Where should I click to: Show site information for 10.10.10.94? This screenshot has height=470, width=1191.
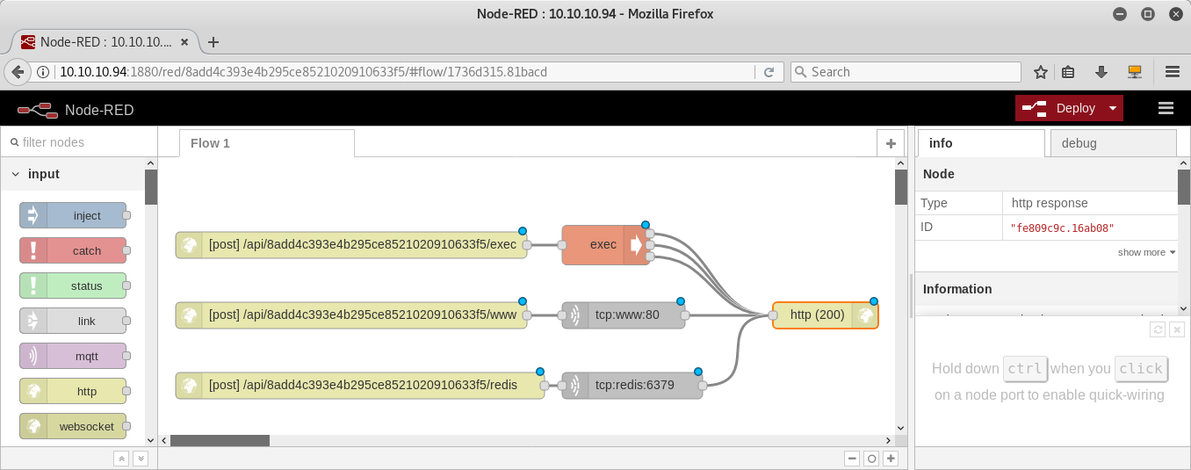click(x=42, y=72)
